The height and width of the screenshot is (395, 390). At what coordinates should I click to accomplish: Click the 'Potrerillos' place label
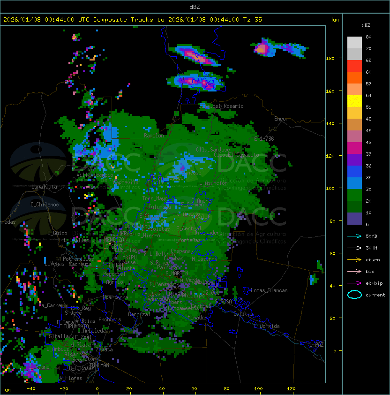coord(78,259)
